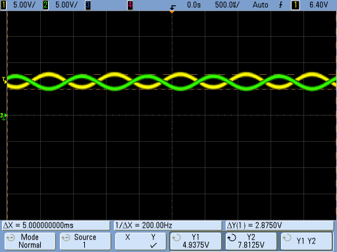Select the Y1 Y2 linked cursors softkey

pos(307,241)
